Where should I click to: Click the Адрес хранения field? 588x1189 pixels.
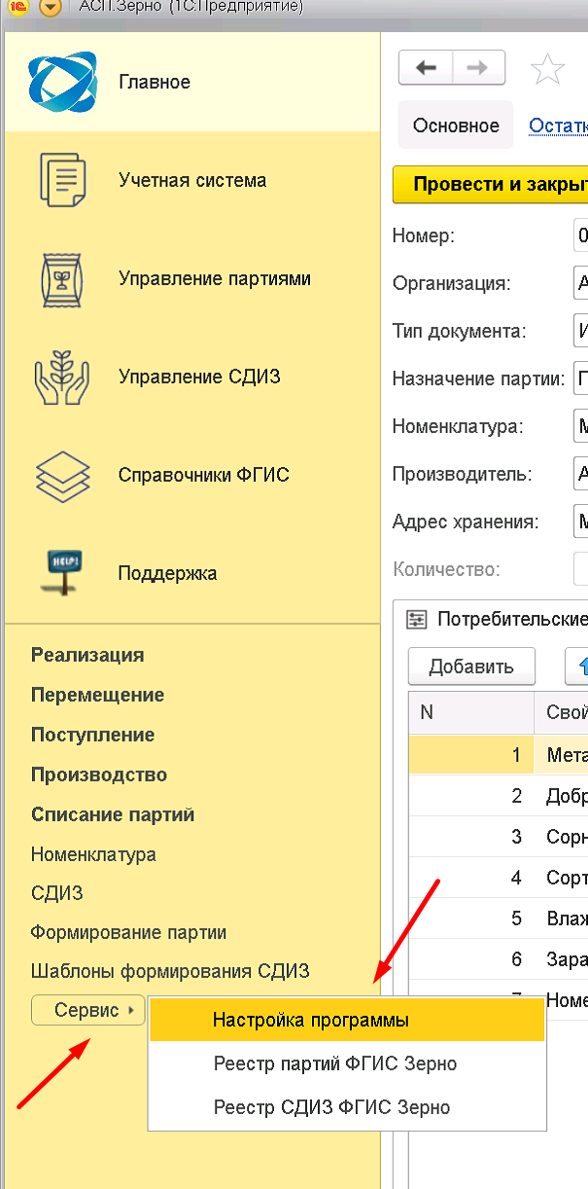(x=580, y=522)
